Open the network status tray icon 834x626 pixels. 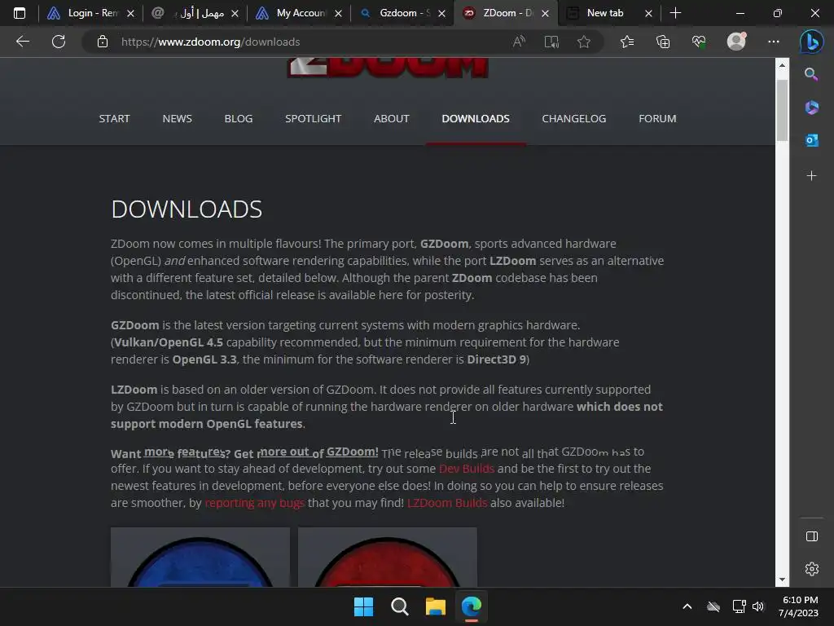(739, 606)
